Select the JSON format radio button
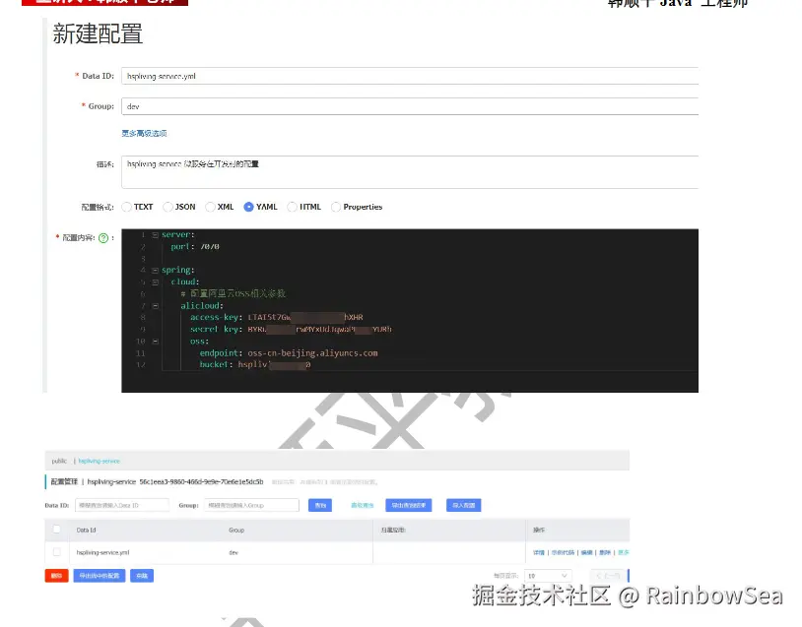 pos(167,207)
